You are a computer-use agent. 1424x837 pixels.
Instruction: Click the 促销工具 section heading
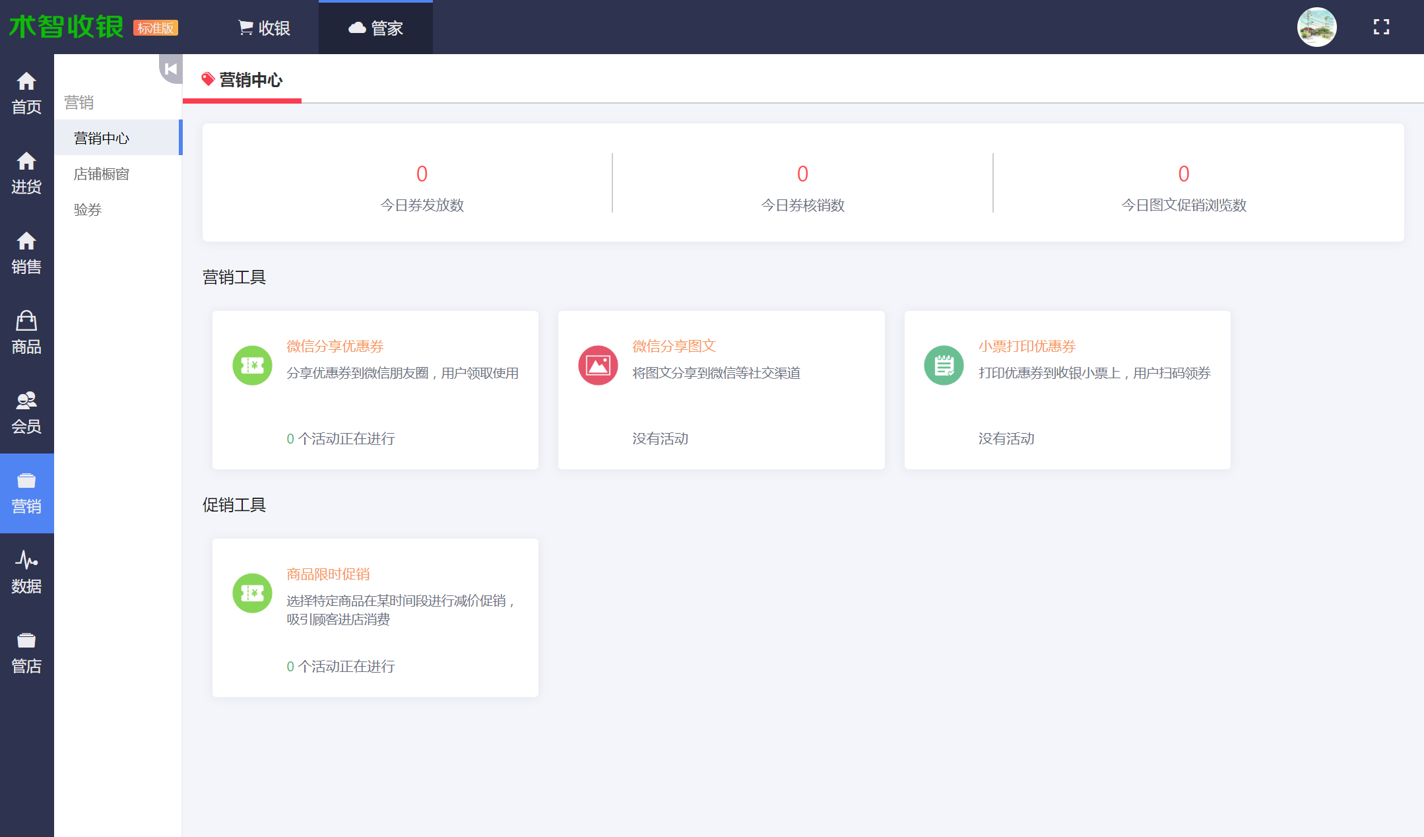[234, 505]
